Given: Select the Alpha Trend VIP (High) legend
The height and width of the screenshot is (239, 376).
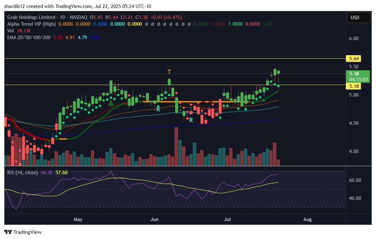Looking at the screenshot, I should point(31,24).
